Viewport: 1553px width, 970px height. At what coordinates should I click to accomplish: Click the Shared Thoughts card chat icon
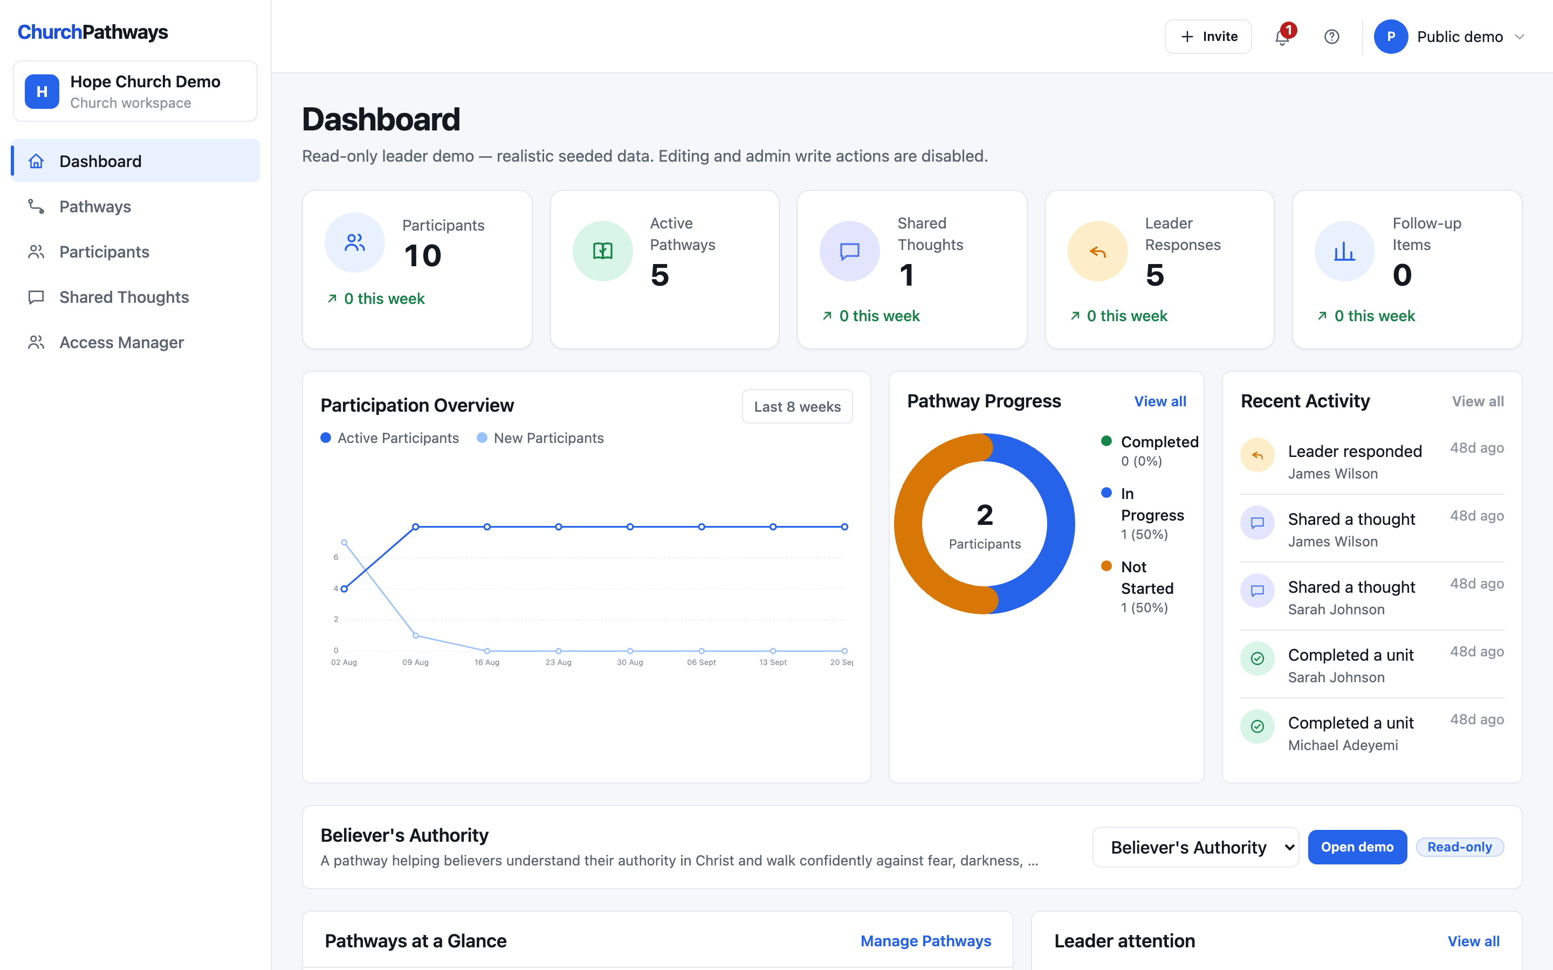click(x=850, y=251)
